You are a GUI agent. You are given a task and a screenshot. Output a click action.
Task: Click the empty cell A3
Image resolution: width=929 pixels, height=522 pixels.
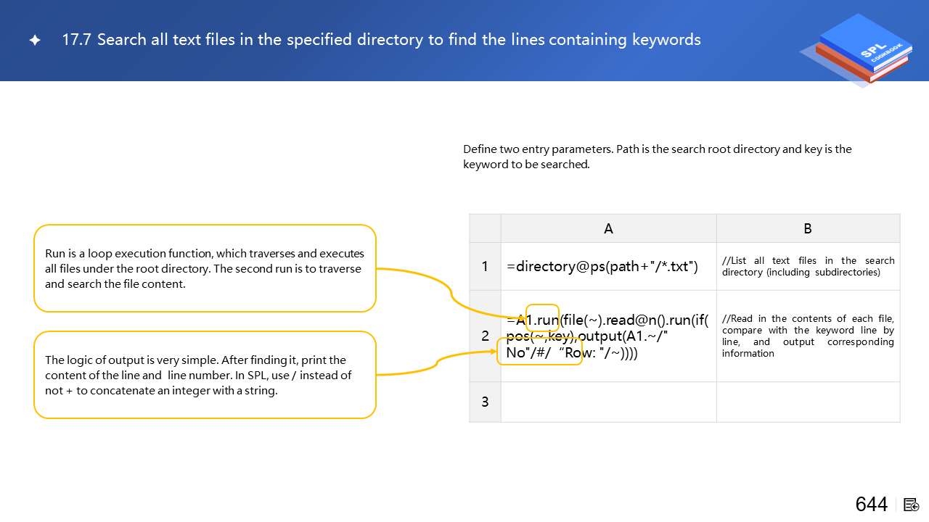pos(608,402)
